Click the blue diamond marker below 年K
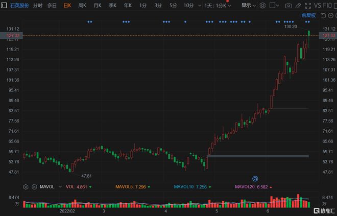Screen dimensions: 337x216 [x=126, y=22]
